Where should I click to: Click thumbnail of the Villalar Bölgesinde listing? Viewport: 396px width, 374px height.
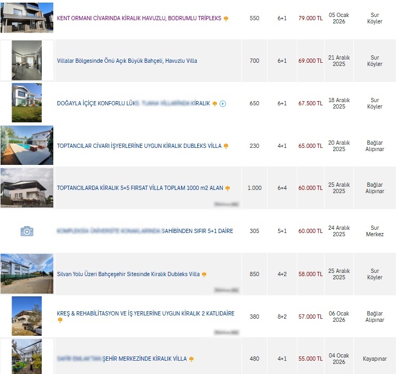27,60
